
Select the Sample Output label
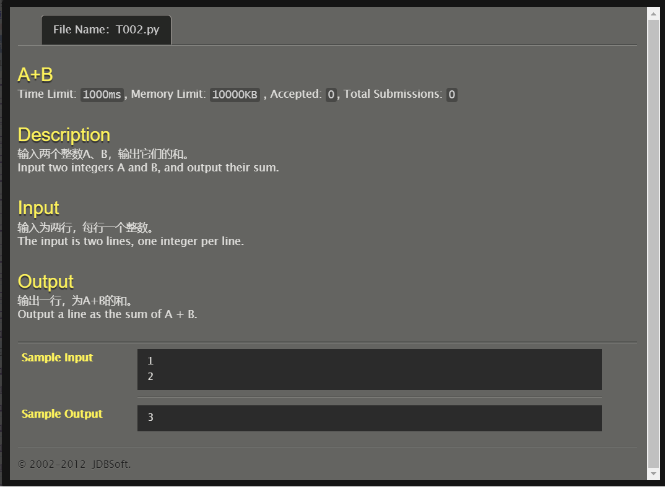click(x=62, y=413)
